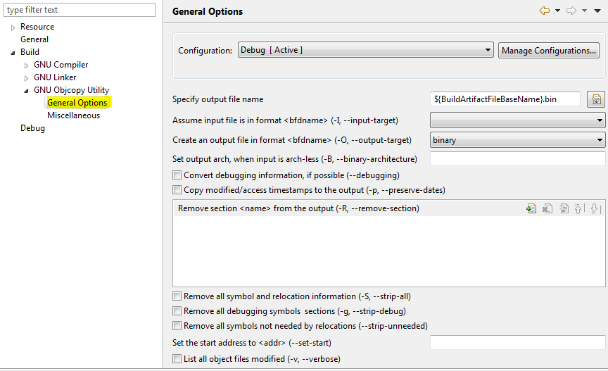Viewport: 608px width, 371px height.
Task: Click the Edit icon in remove-section list
Action: tap(564, 208)
